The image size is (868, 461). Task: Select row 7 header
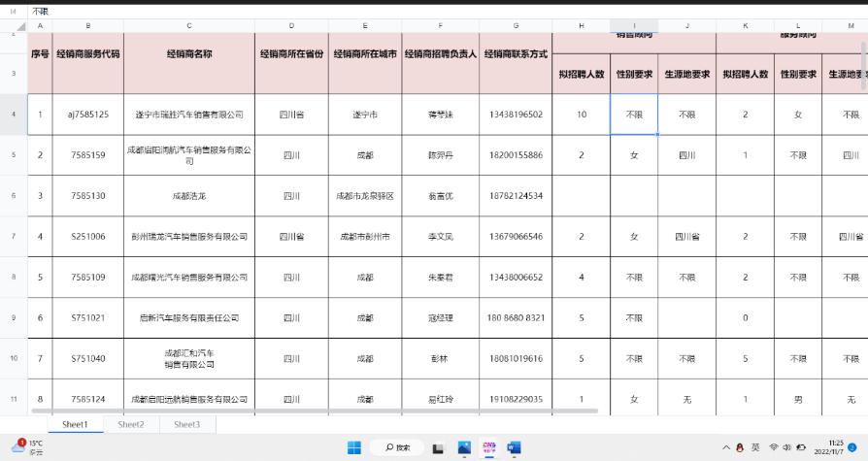14,236
